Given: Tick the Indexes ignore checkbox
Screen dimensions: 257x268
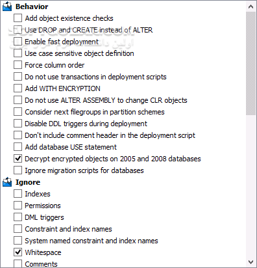Looking at the screenshot, I should [18, 194].
